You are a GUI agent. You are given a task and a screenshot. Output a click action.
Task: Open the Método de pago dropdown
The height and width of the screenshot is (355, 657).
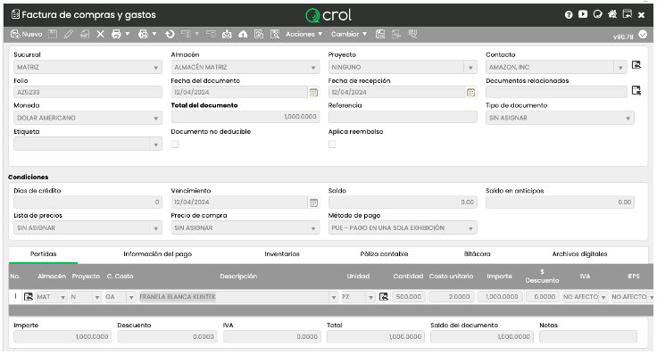click(403, 227)
